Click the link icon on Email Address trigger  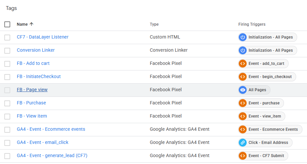tap(243, 143)
